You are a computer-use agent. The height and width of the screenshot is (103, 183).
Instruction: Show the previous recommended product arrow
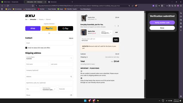pos(115,26)
